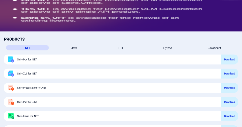This screenshot has width=242, height=127.
Task: Download Spire.Doc for .NET
Action: click(x=229, y=59)
